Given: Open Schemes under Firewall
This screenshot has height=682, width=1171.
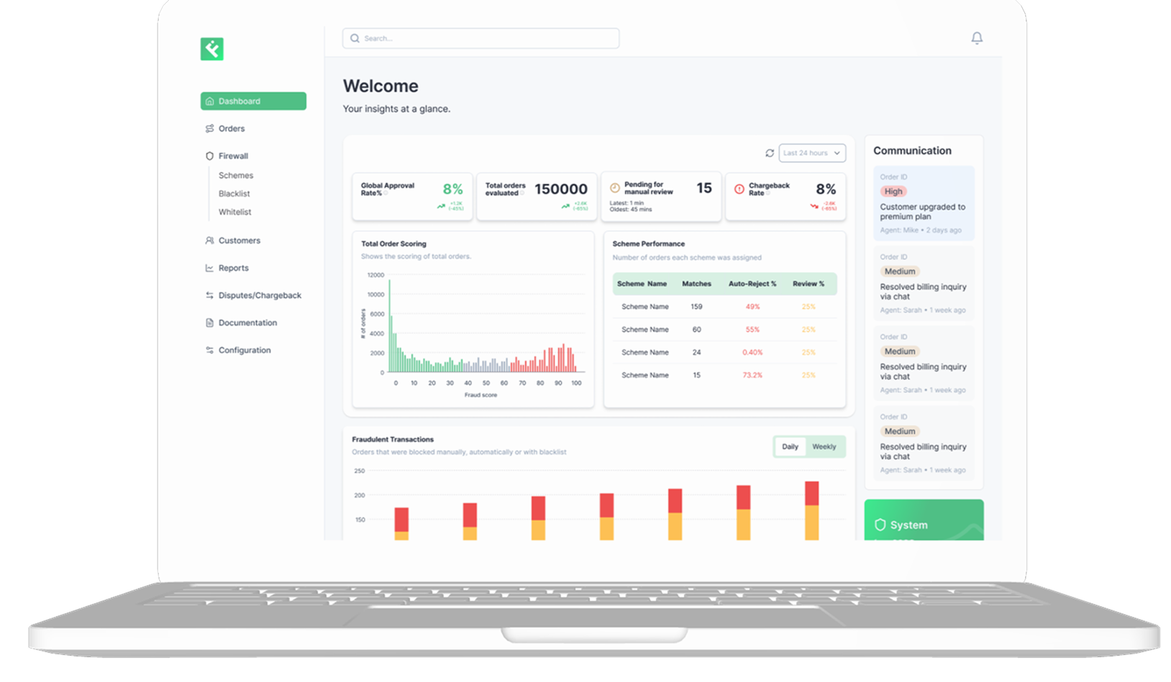Looking at the screenshot, I should (x=236, y=175).
